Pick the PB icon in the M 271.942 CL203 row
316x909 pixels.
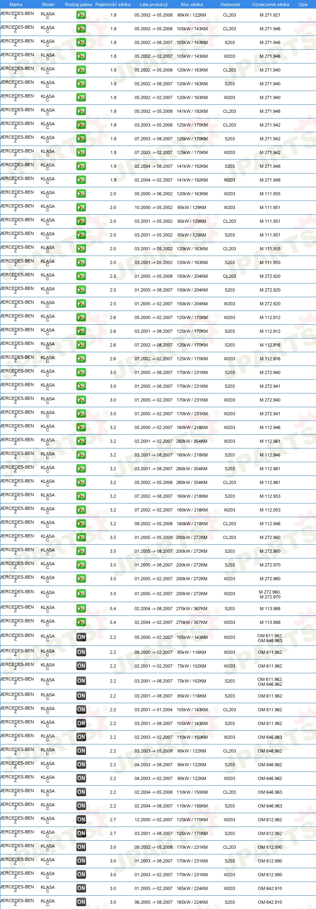tap(81, 125)
